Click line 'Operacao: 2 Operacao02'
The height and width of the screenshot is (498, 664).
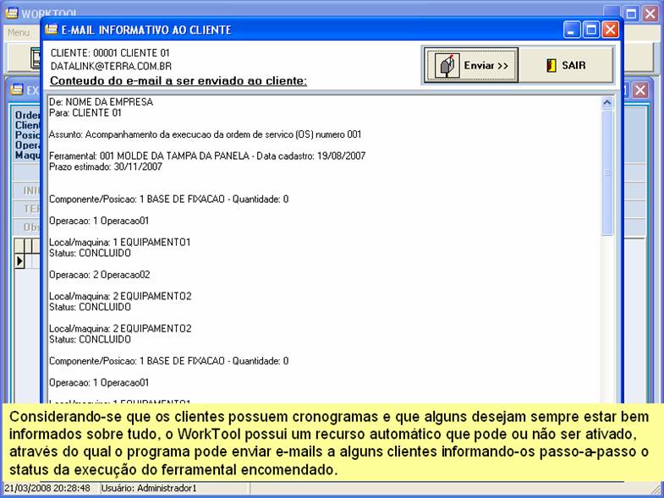(100, 275)
